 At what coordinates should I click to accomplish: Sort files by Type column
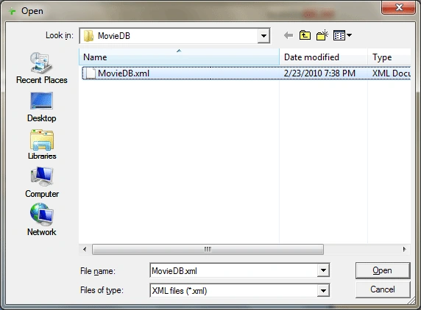point(389,57)
